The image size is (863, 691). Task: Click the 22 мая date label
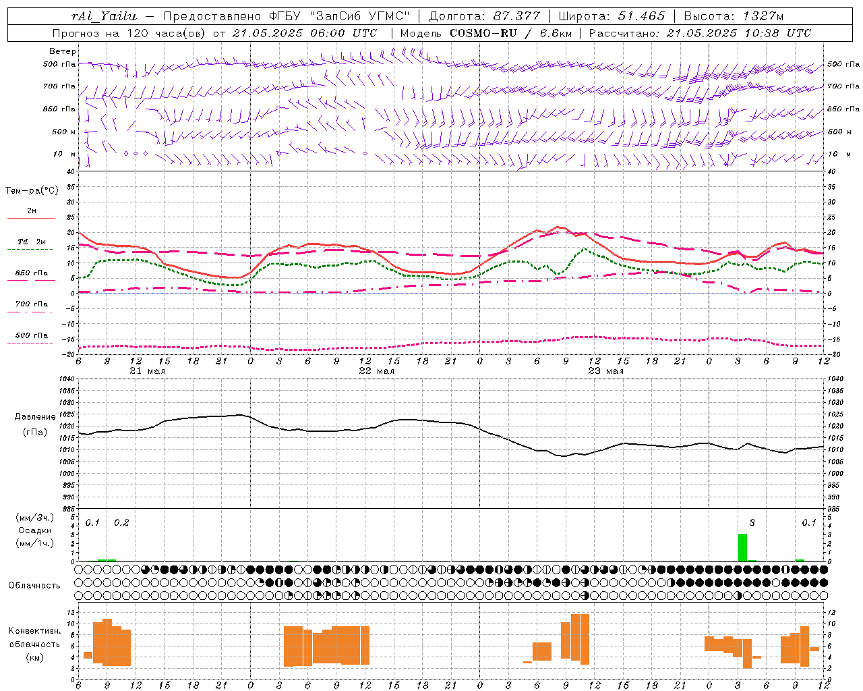[376, 371]
